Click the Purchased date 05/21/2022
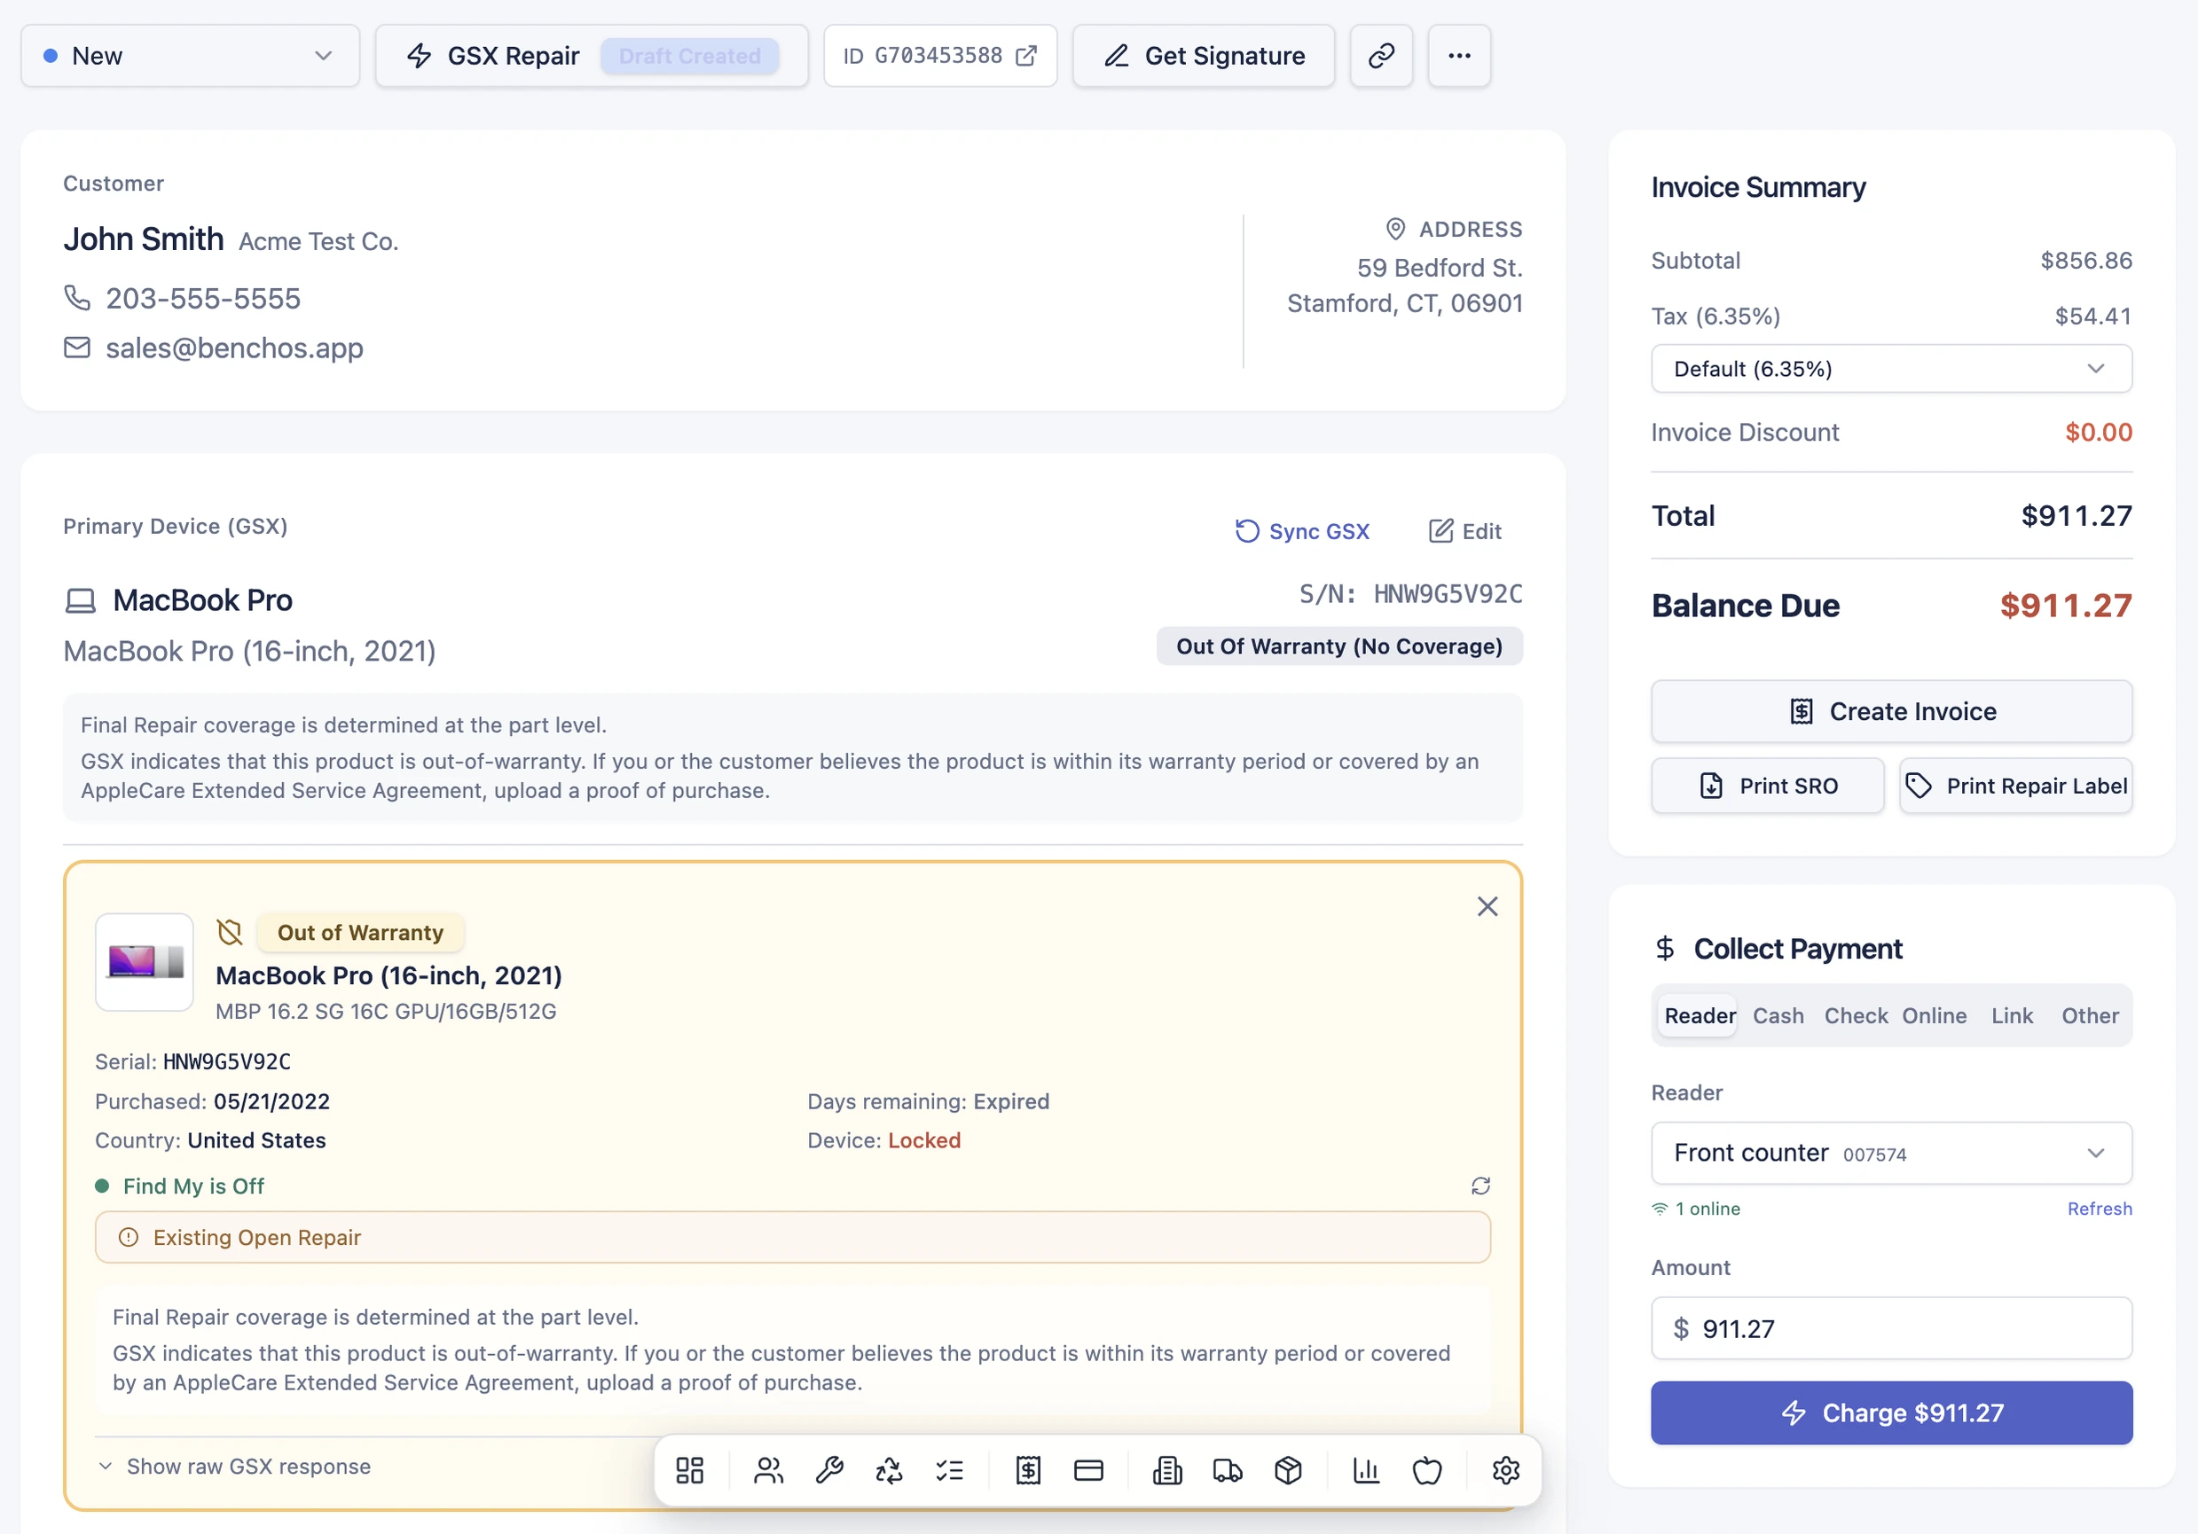This screenshot has width=2198, height=1534. [271, 1101]
